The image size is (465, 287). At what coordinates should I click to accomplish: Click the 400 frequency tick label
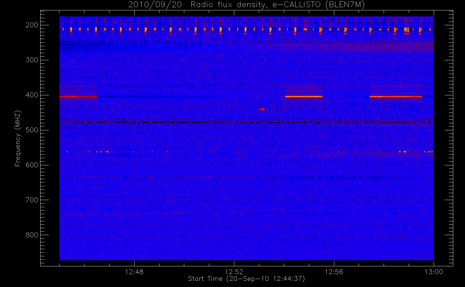click(x=32, y=95)
